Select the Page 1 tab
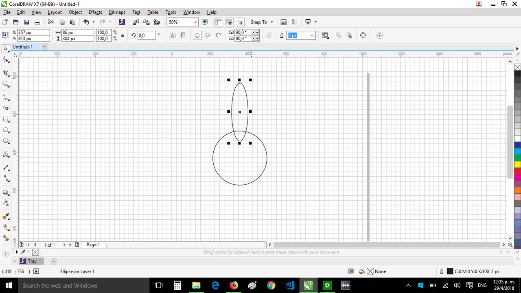Viewport: 521px width, 293px height. pyautogui.click(x=93, y=245)
